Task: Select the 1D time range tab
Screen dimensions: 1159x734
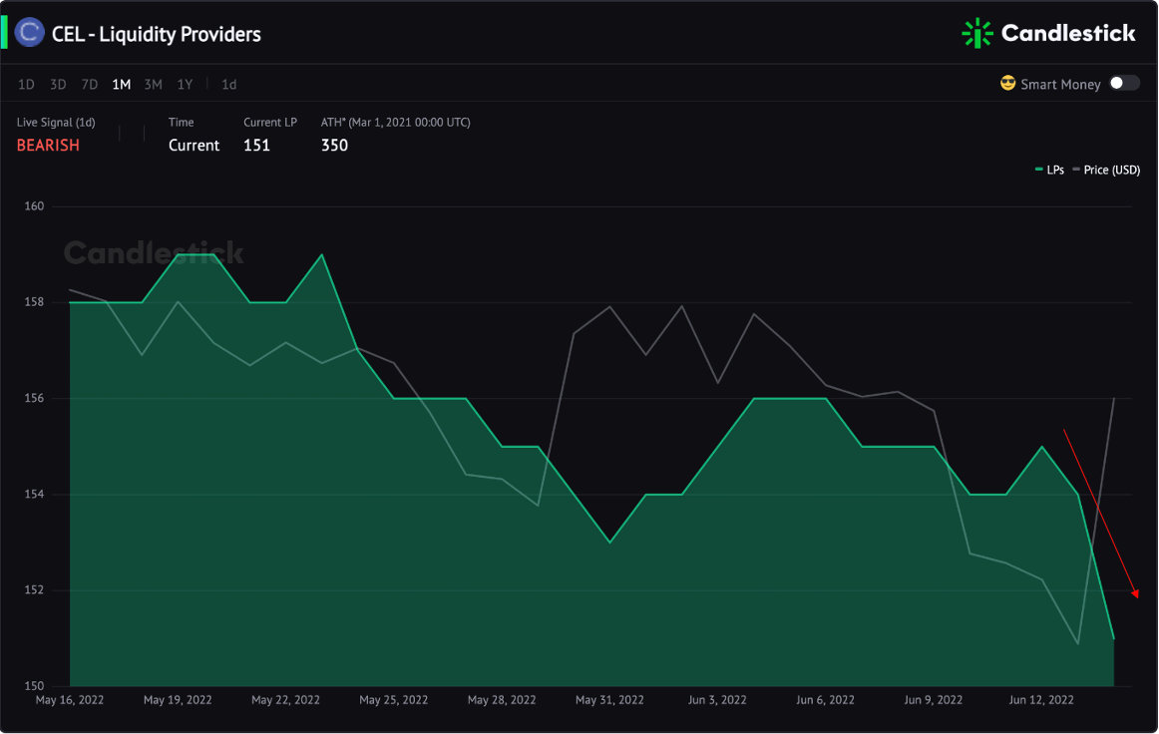Action: click(x=26, y=84)
